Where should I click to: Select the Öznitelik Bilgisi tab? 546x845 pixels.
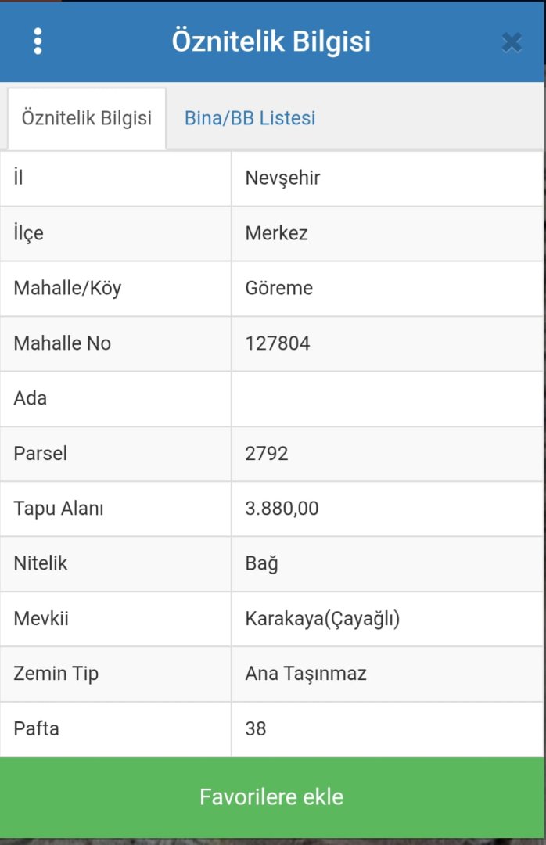coord(84,118)
